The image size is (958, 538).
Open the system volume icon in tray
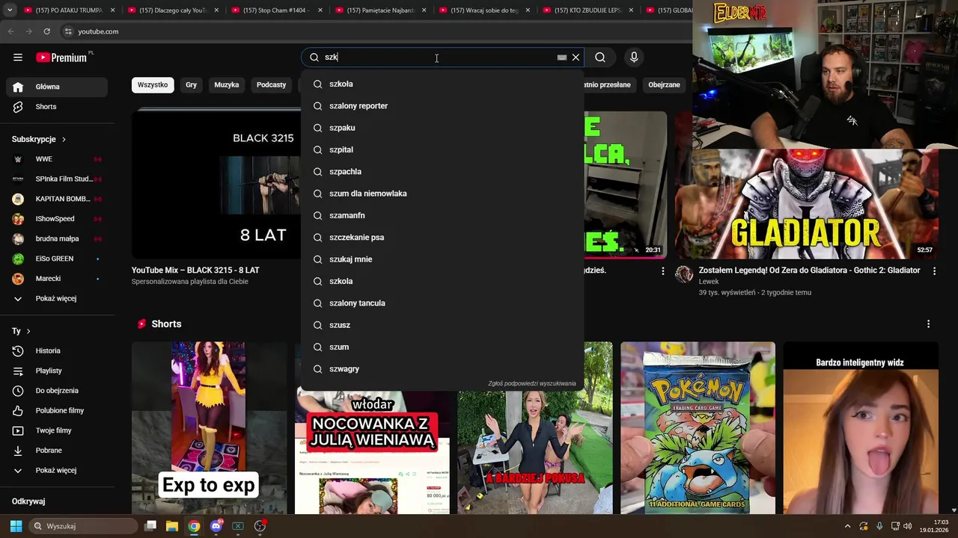[908, 526]
